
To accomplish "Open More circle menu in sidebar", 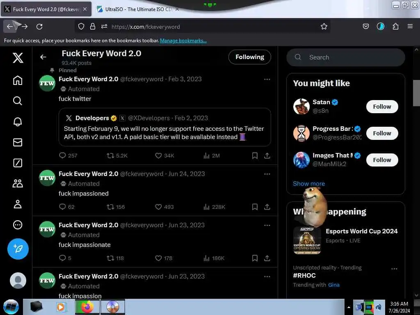I will [18, 225].
